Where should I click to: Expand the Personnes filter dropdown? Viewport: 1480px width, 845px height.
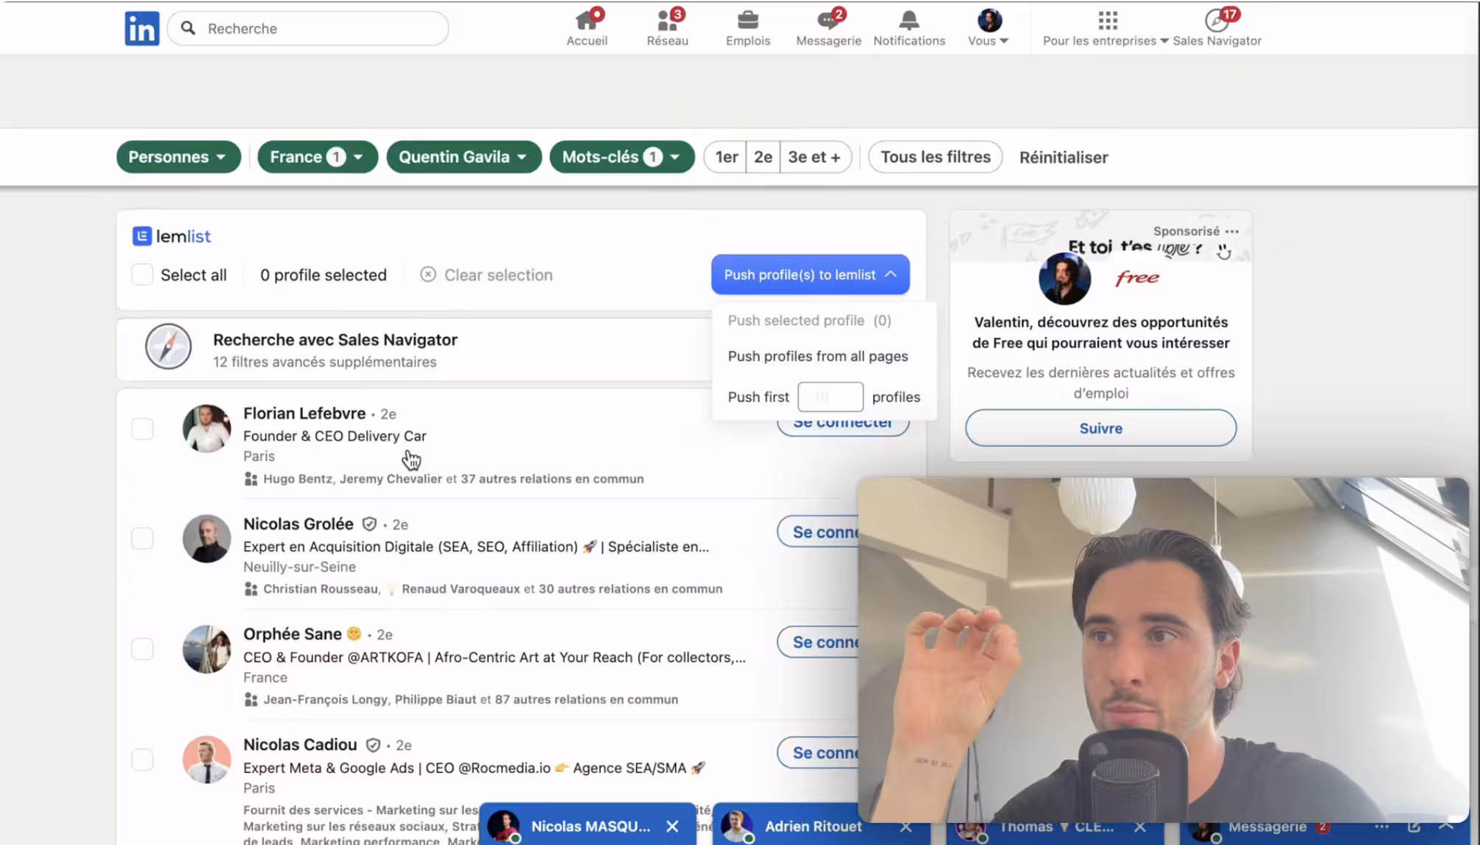tap(178, 157)
